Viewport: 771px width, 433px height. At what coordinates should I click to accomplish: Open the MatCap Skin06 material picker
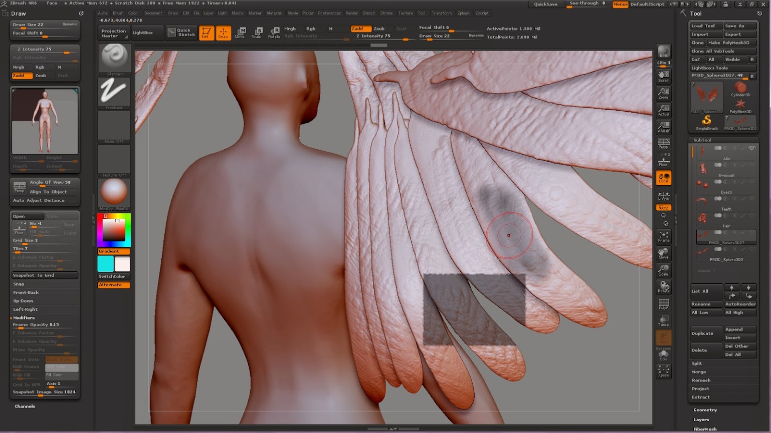click(114, 194)
